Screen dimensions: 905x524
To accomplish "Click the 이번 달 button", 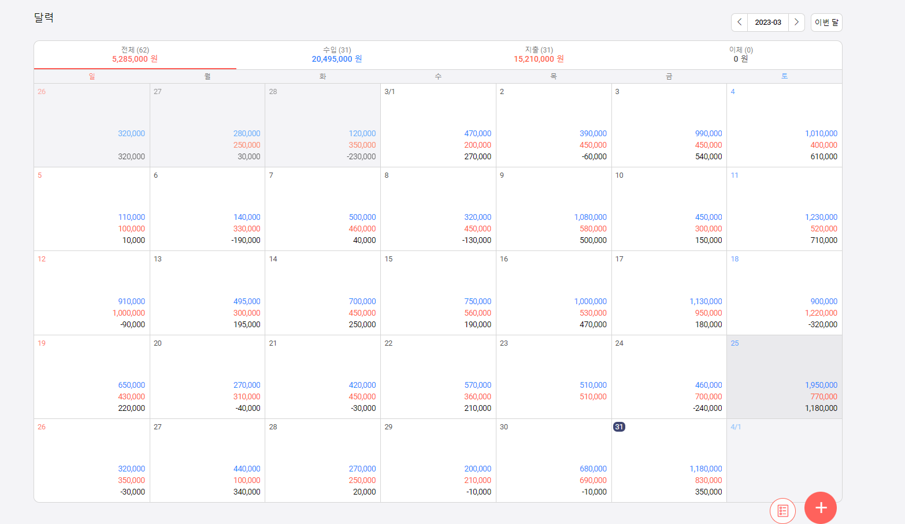I will point(826,22).
